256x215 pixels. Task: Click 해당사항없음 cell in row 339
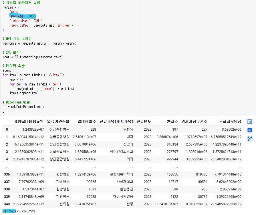(x=123, y=196)
